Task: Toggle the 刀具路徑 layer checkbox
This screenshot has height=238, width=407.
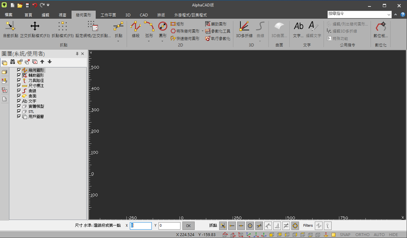Action: [19, 80]
